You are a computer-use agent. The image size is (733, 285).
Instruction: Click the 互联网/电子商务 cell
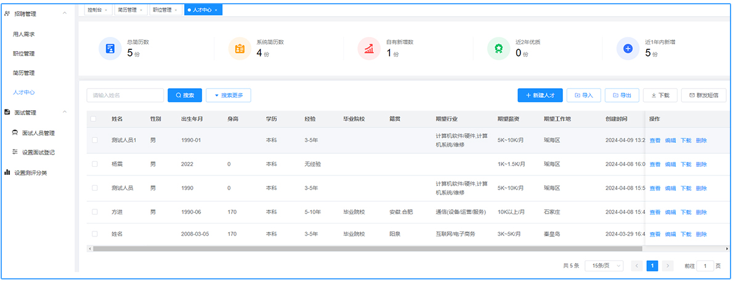455,234
